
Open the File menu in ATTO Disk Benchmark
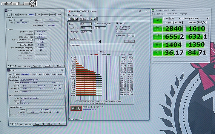pyautogui.click(x=70, y=15)
